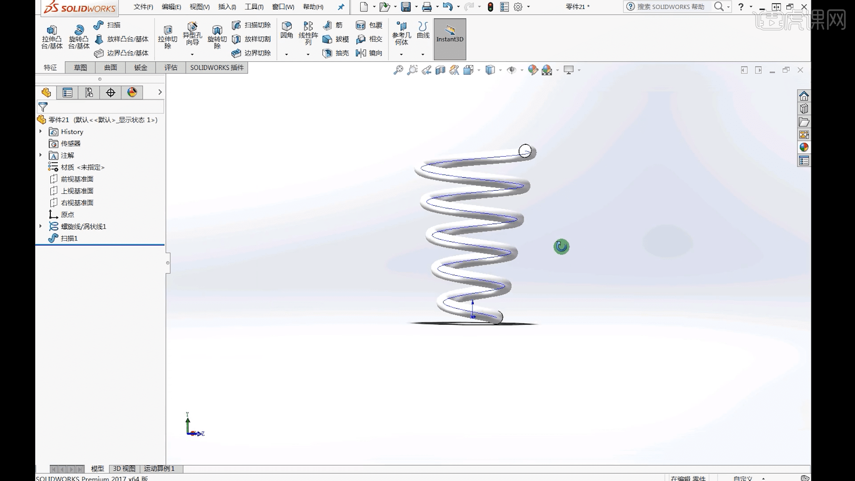Screen dimensions: 855x481
Task: Switch to the 钣金 (Sheet Metal) tab
Action: pos(140,67)
